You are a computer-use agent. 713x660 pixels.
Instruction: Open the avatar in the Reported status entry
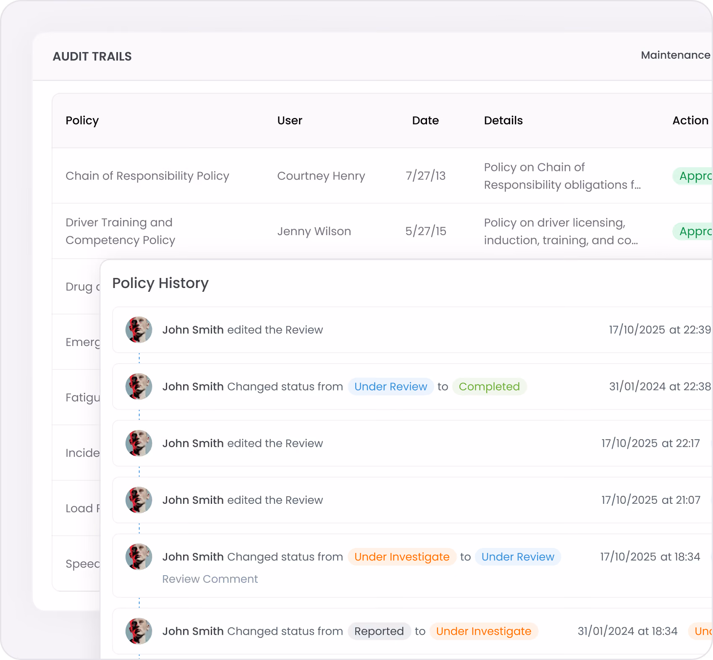(x=139, y=631)
